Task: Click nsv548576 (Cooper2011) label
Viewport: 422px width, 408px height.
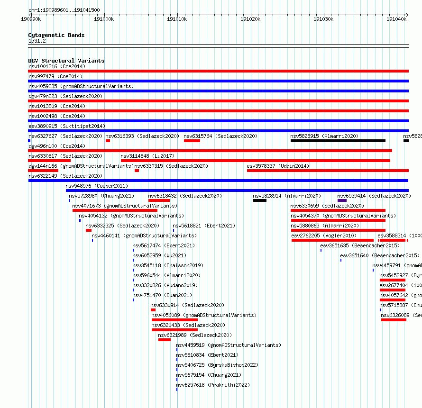Action: 97,186
